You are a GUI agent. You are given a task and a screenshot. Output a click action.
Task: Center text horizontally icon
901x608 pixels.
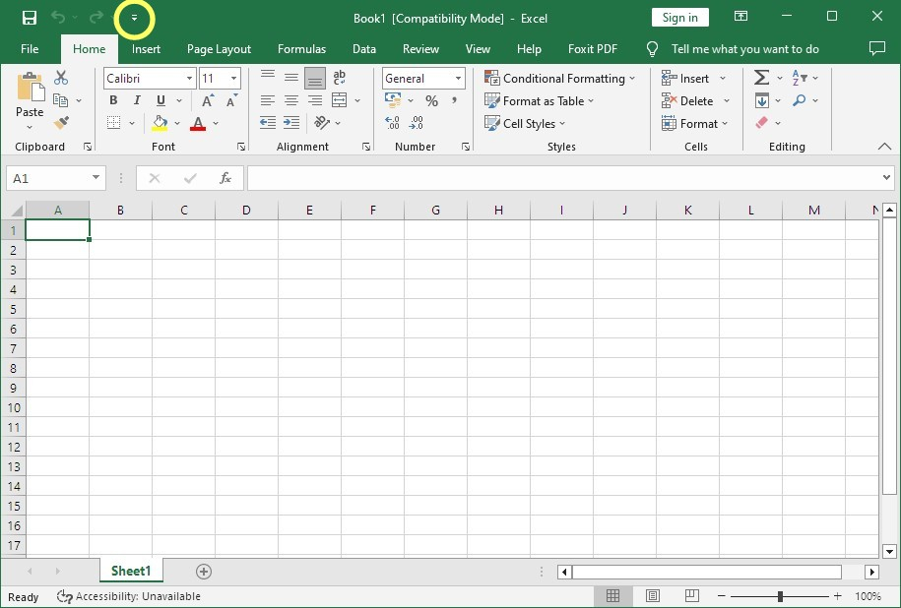(x=291, y=100)
